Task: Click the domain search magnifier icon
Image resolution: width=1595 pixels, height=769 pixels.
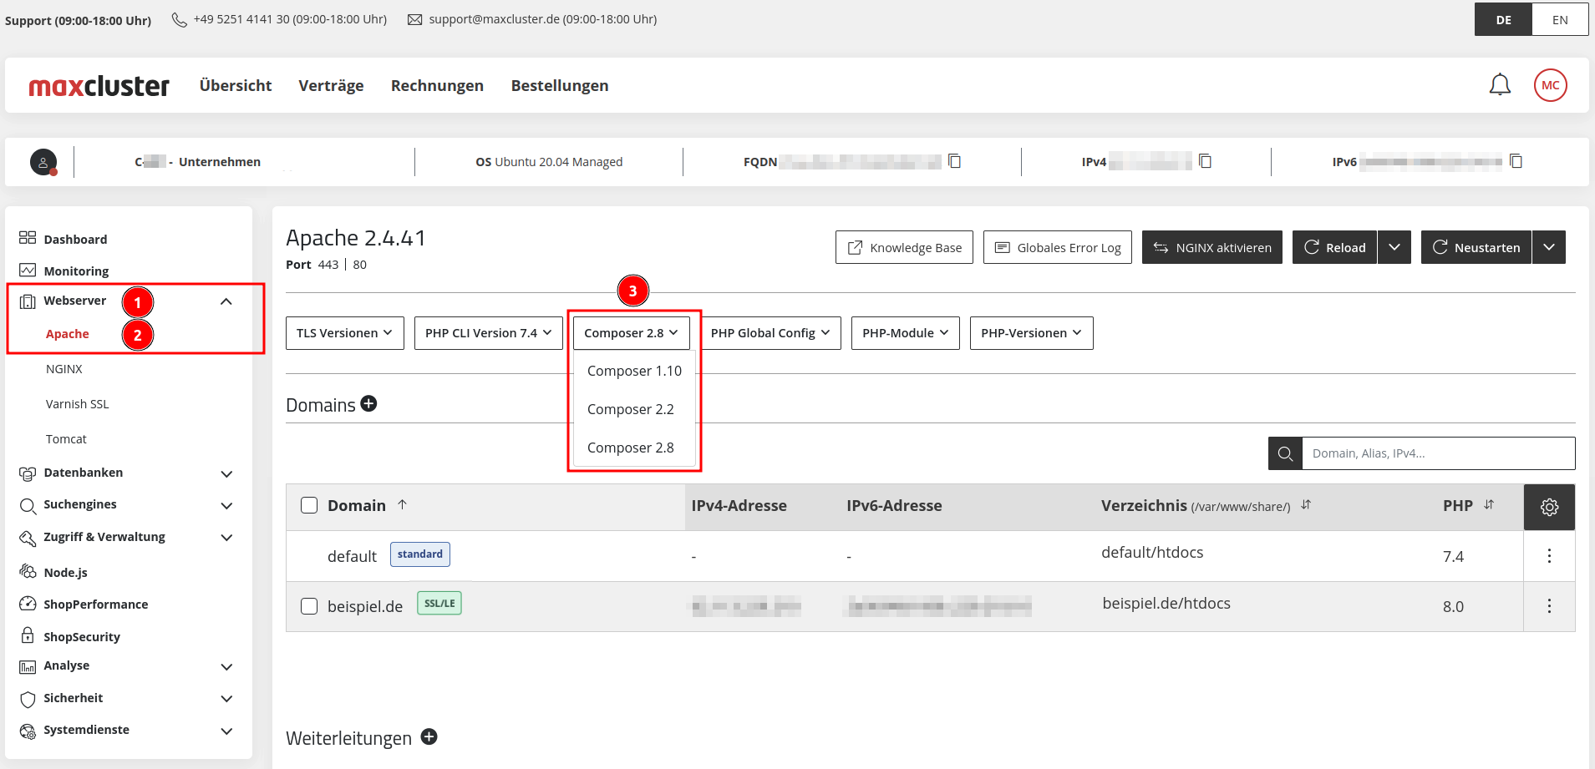Action: [x=1285, y=453]
